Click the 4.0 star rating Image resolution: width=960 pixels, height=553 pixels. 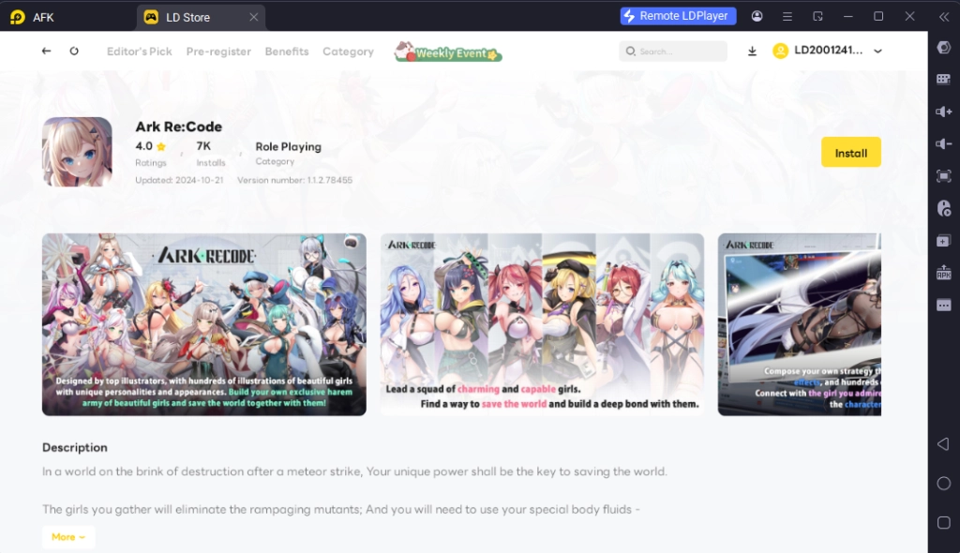[151, 146]
